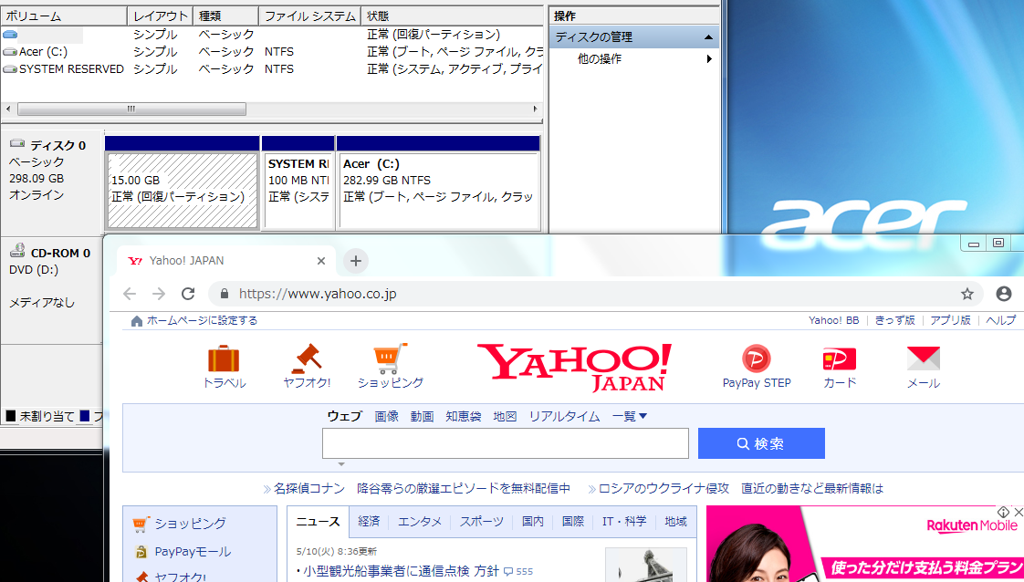
Task: Click the address bar URL
Action: point(318,294)
